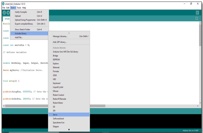Choose Upload from Sketch menu
Image resolution: width=203 pixels, height=133 pixels.
(29, 16)
